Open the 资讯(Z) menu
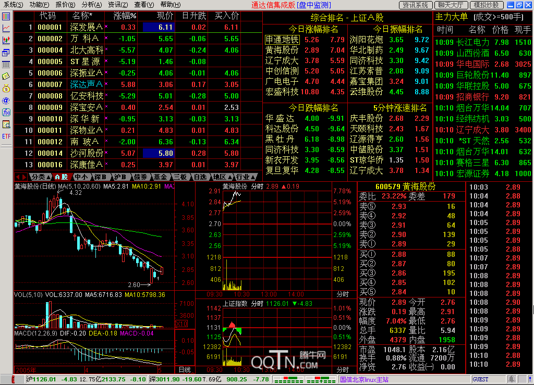 [x=118, y=5]
